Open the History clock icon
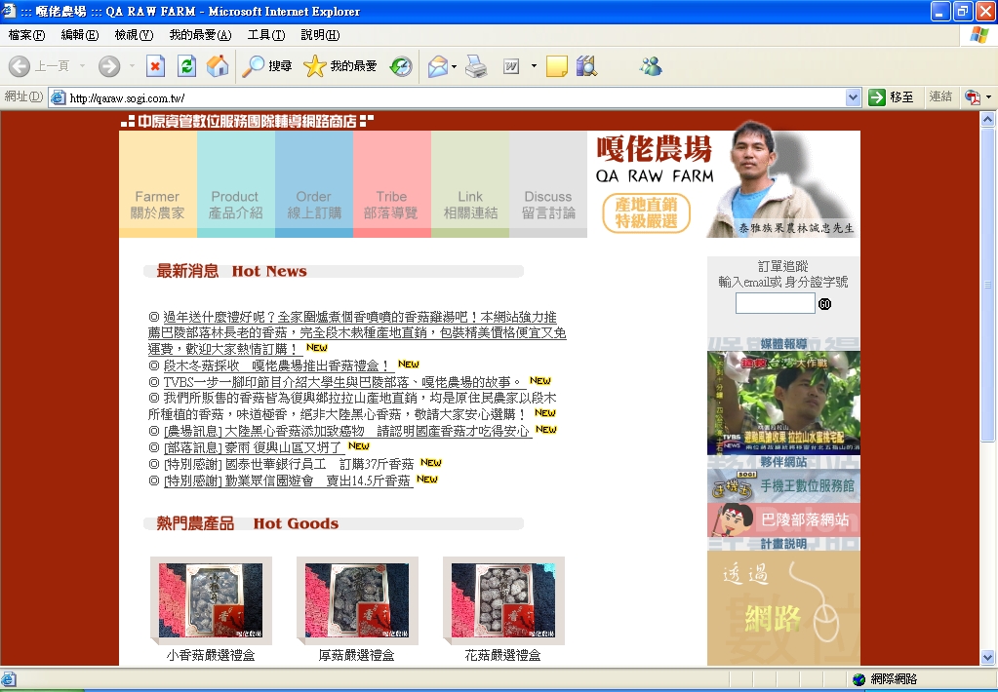 tap(401, 66)
